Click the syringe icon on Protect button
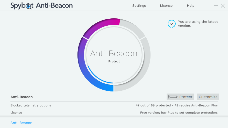Image resolution: width=228 pixels, height=128 pixels. pyautogui.click(x=173, y=97)
